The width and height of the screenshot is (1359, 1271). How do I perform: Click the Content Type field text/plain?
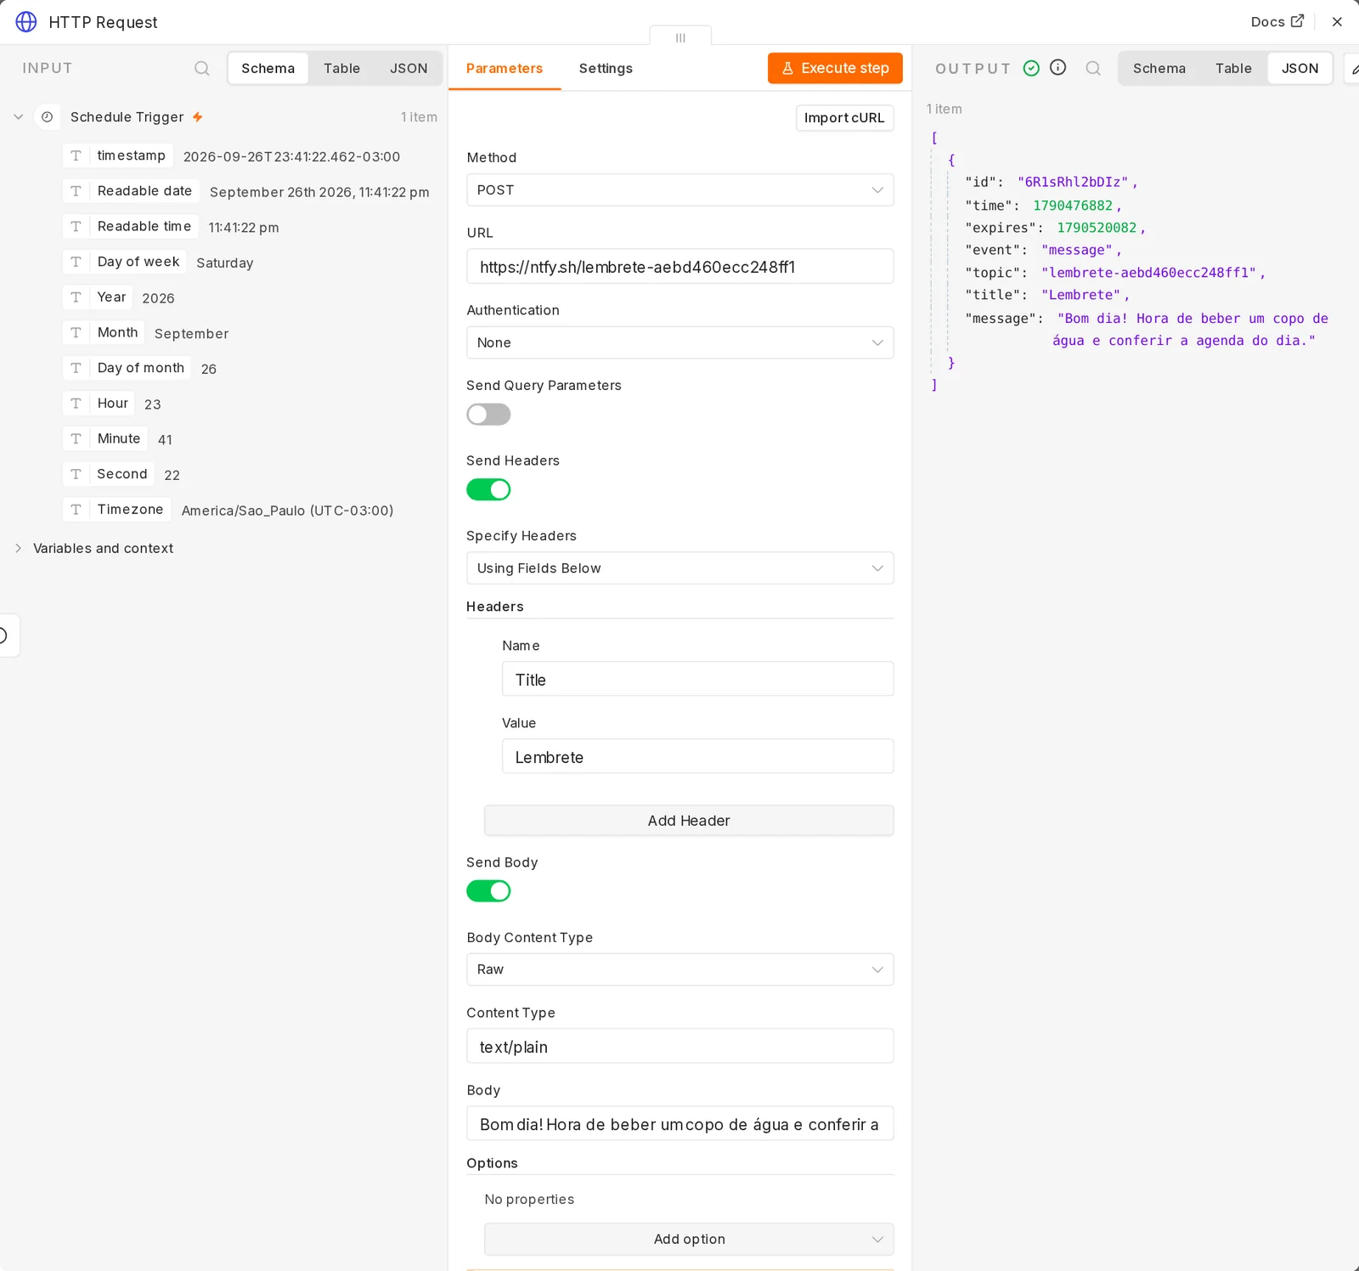[x=679, y=1046]
